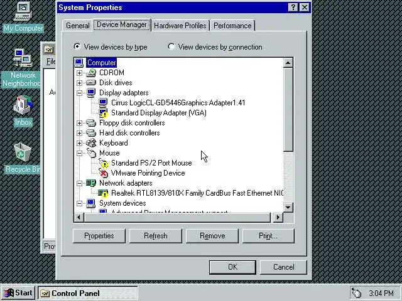This screenshot has width=402, height=301.
Task: Click the Refresh button
Action: [156, 236]
